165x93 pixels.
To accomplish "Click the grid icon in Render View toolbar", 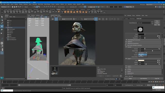I will point(103,19).
